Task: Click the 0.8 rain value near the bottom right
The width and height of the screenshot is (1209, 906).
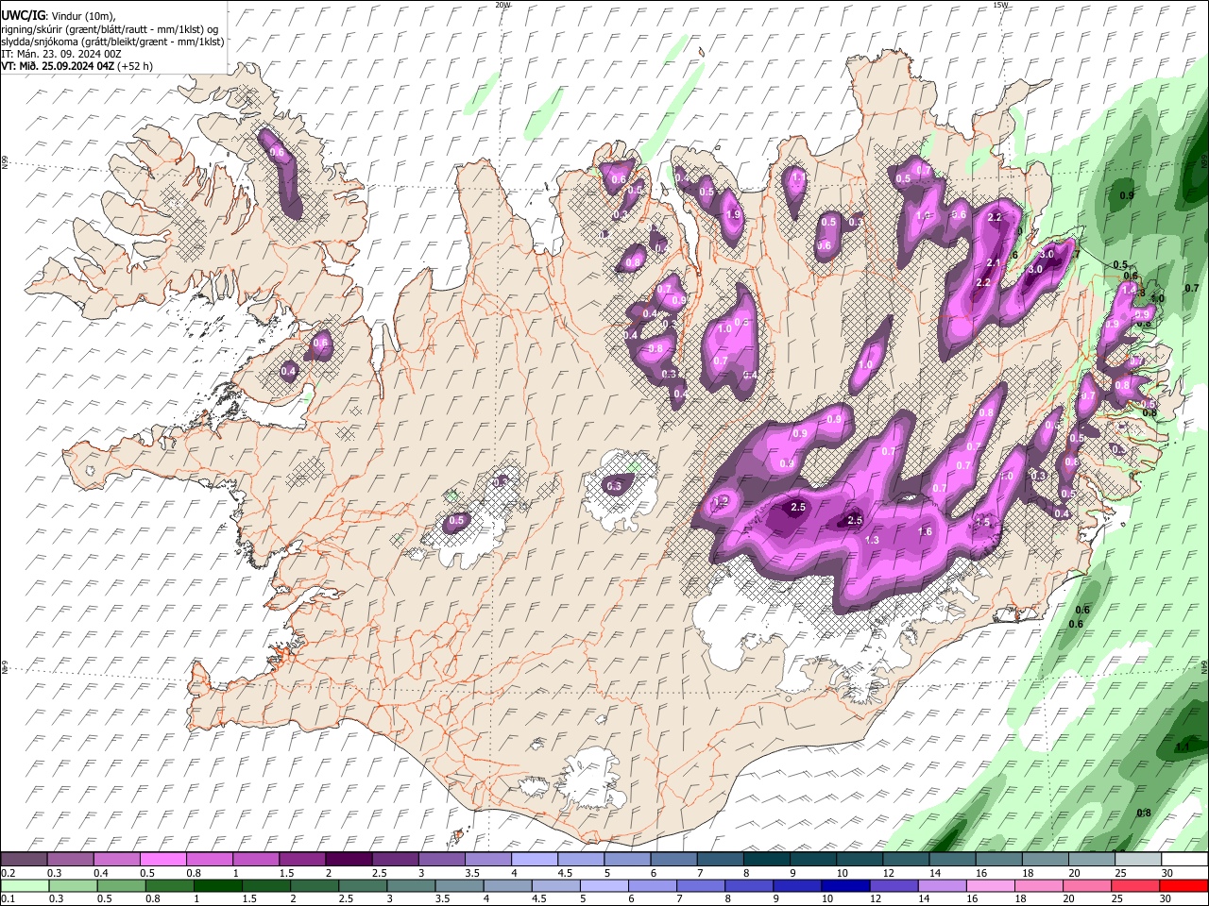Action: click(1144, 814)
